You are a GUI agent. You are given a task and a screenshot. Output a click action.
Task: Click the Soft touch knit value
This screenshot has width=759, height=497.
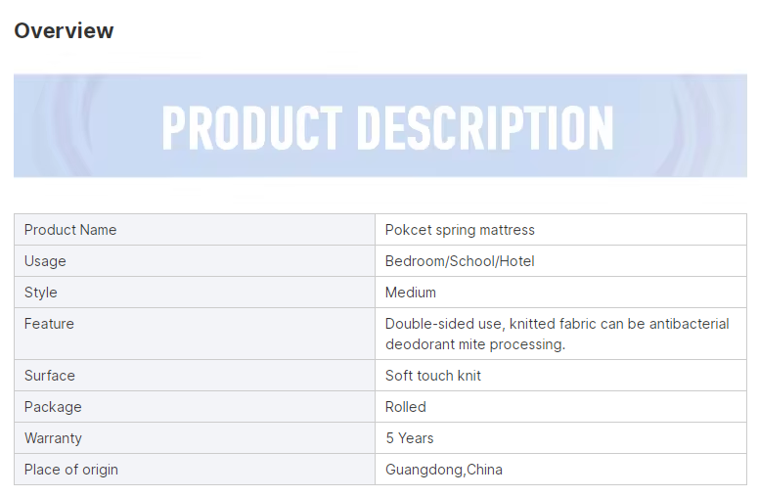click(x=433, y=376)
